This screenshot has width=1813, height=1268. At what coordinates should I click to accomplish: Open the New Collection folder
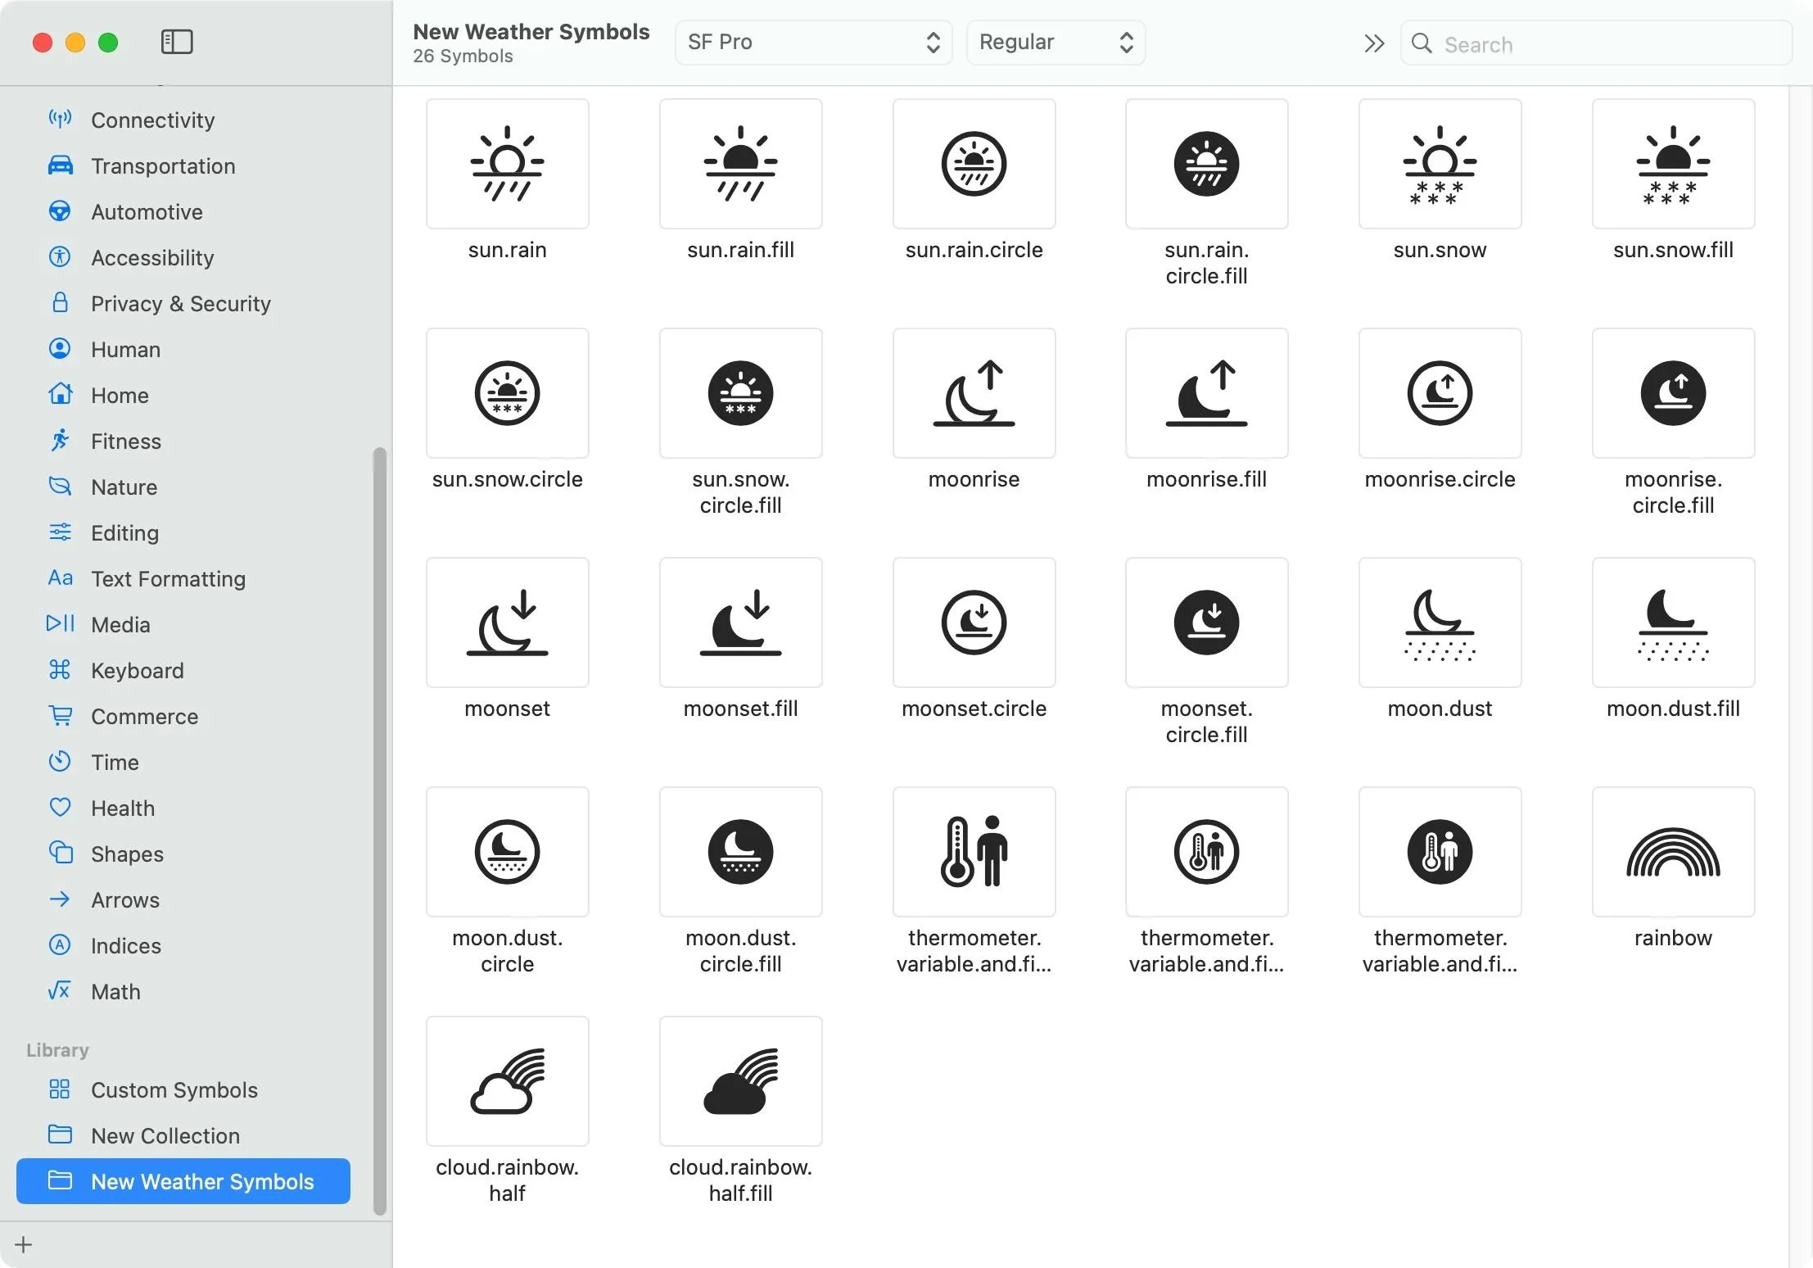(x=183, y=1135)
